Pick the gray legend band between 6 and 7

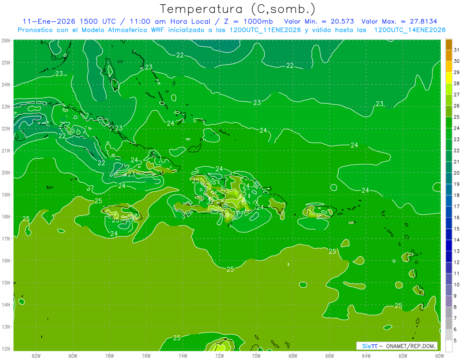[x=449, y=324]
